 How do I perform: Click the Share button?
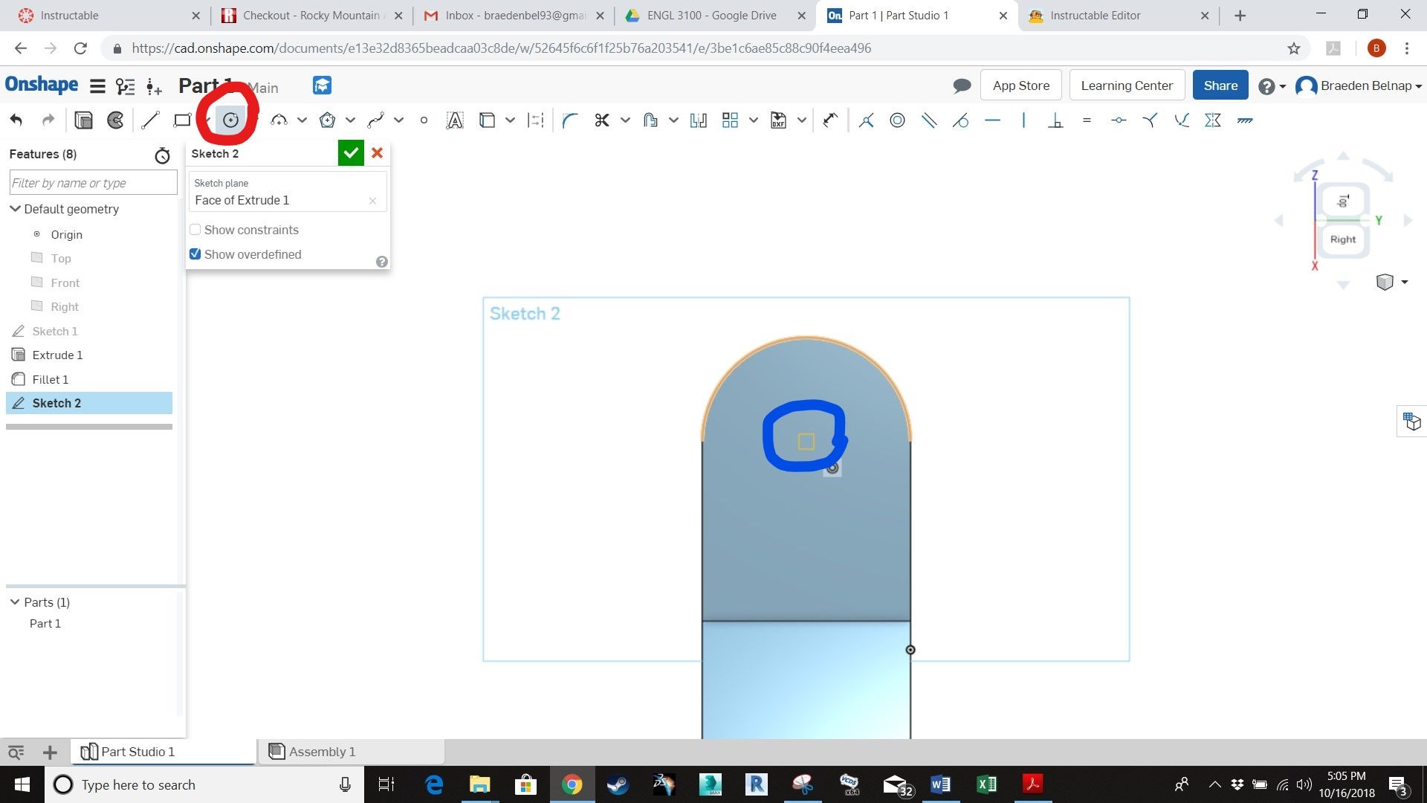[x=1220, y=85]
